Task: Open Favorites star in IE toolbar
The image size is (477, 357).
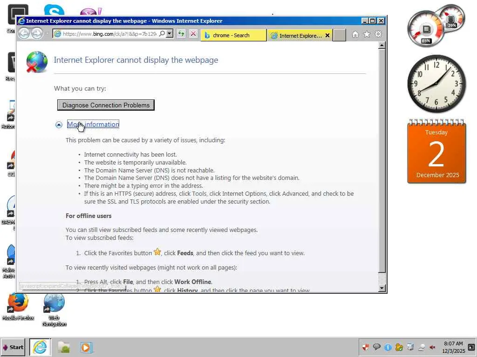Action: click(x=367, y=34)
